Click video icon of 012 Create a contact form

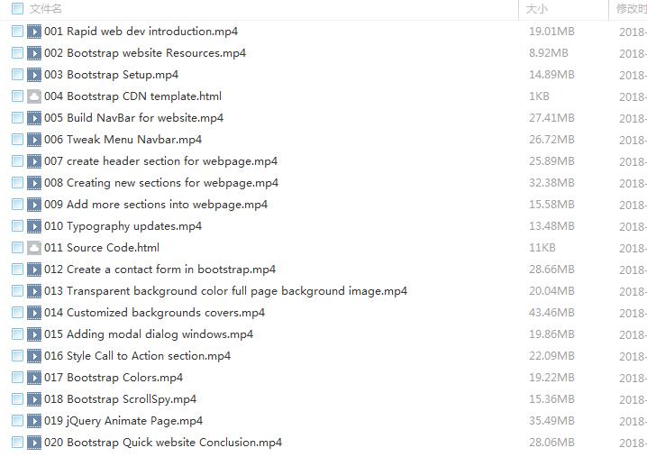pos(34,270)
